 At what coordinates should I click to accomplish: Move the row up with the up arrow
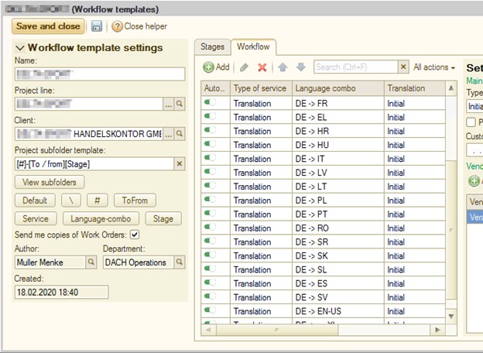(283, 68)
